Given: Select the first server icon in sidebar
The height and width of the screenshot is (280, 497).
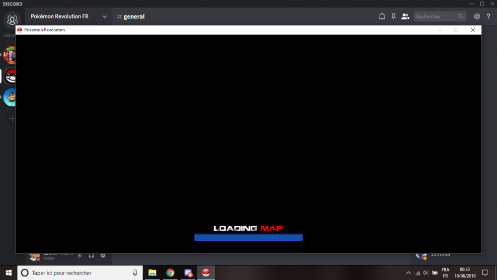Looking at the screenshot, I should coord(10,55).
